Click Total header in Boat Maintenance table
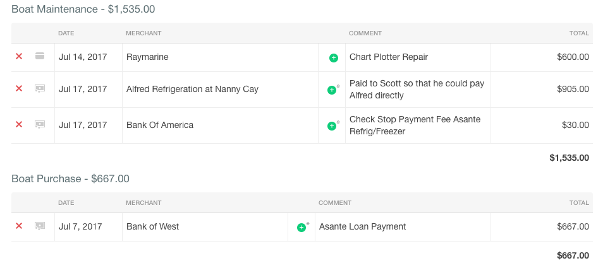 click(x=579, y=33)
